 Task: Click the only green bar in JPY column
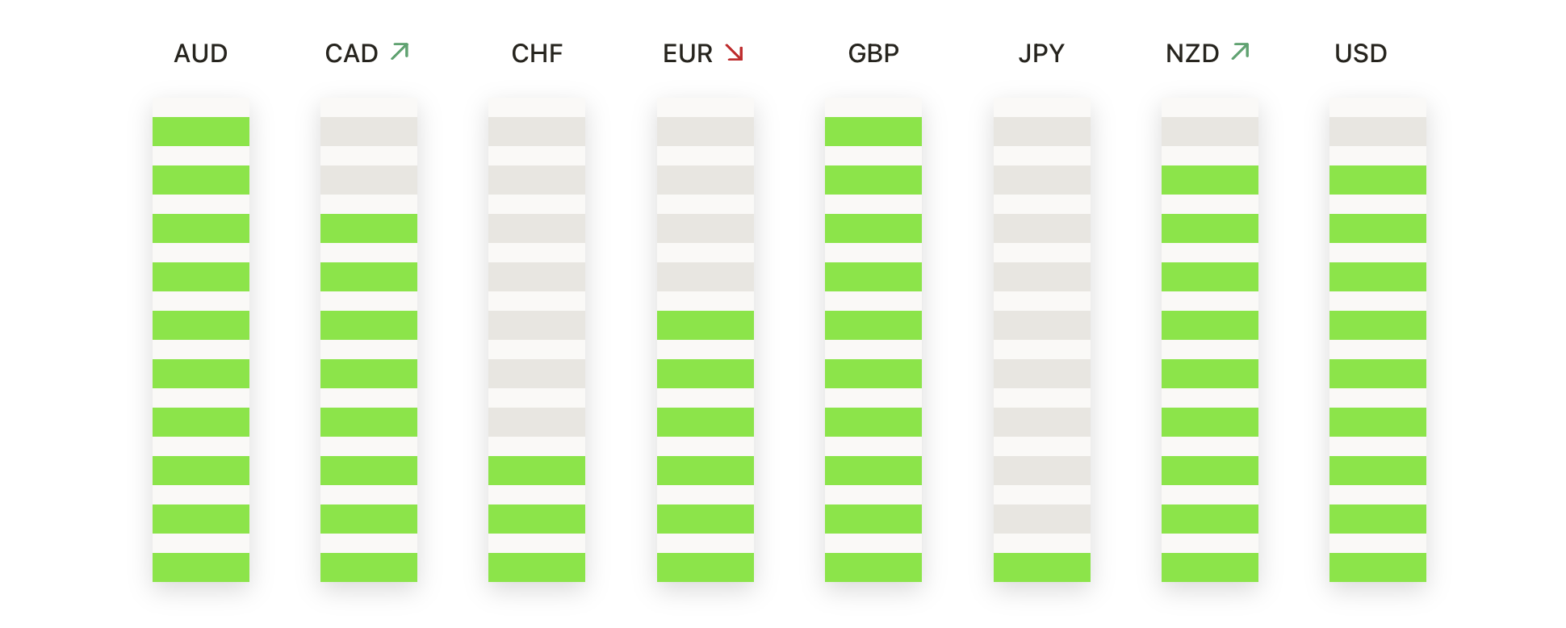tap(1042, 567)
